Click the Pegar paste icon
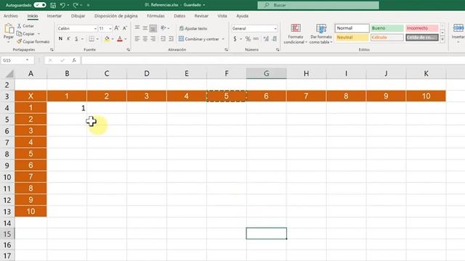 9,29
